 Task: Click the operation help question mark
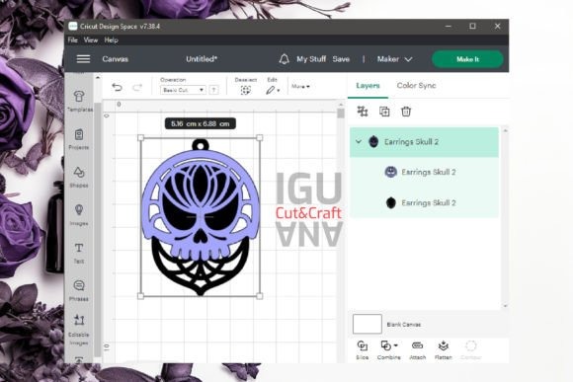pos(214,90)
